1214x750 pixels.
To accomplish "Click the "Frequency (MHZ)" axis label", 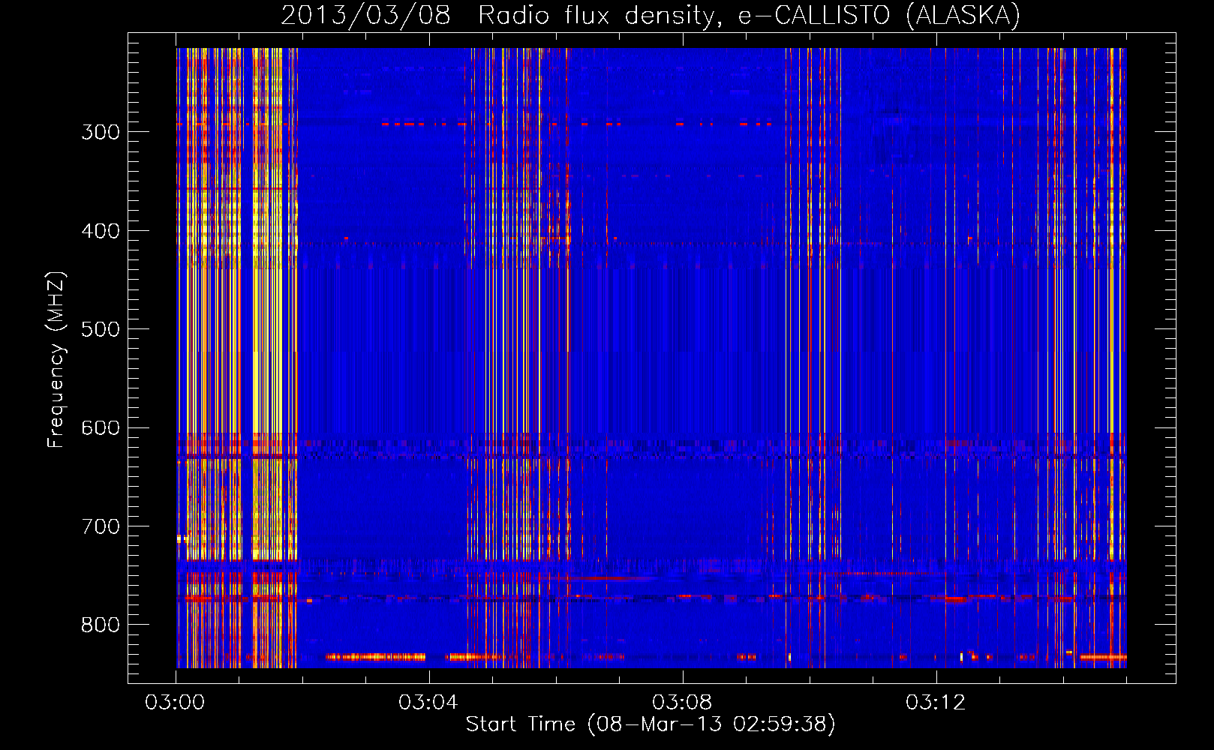I will tap(56, 360).
